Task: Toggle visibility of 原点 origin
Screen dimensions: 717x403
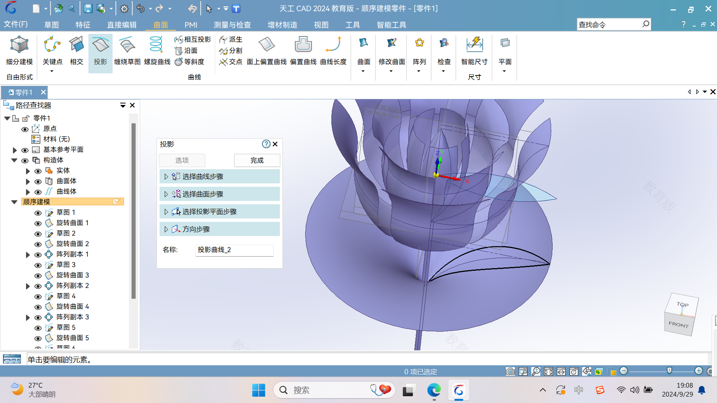Action: [25, 129]
